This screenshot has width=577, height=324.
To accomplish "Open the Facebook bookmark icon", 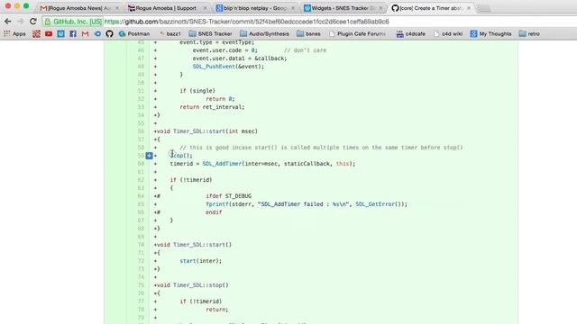I will click(73, 34).
